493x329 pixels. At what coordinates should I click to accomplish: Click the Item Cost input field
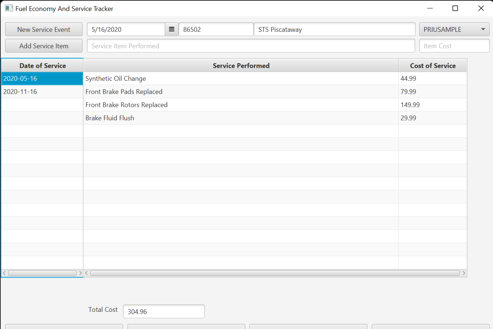[x=454, y=46]
